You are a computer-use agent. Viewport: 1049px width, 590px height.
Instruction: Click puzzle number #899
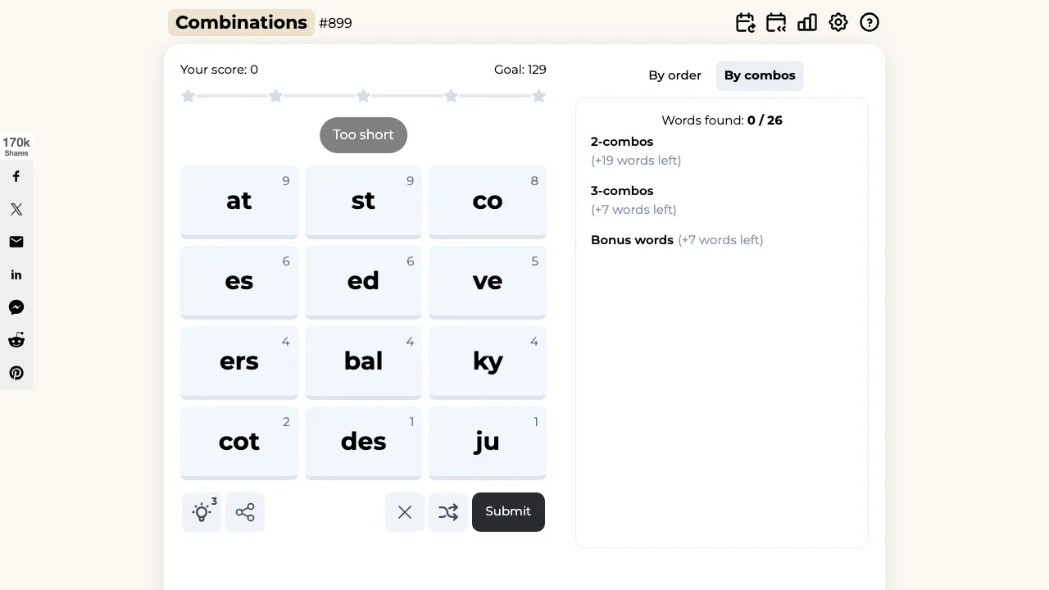click(x=335, y=23)
